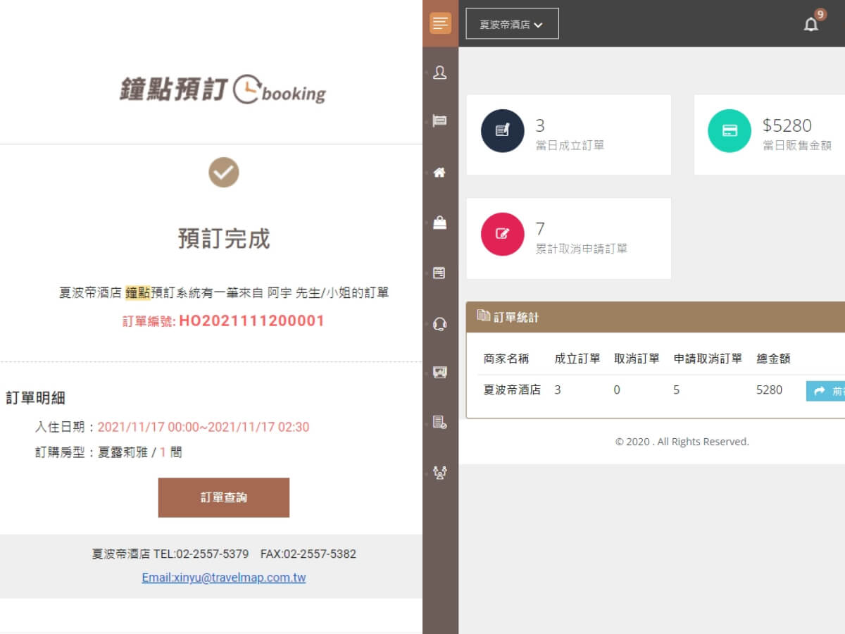Click the green credit card icon on $5280 card

(729, 130)
